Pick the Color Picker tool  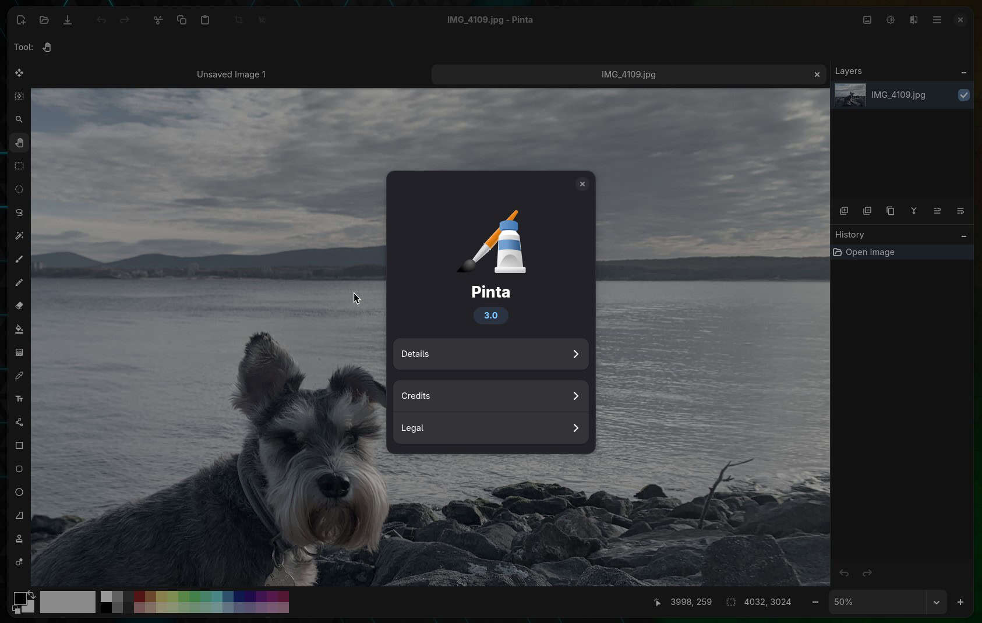[x=19, y=376]
